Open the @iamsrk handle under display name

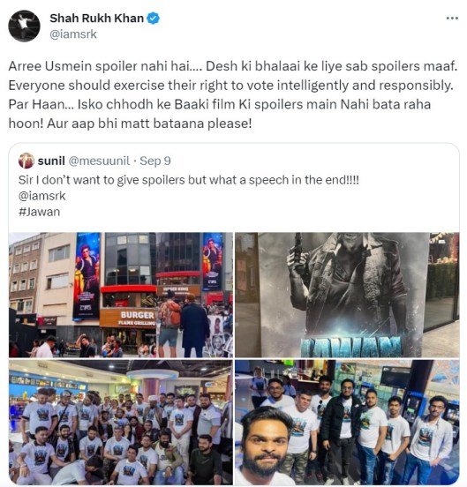(x=73, y=34)
